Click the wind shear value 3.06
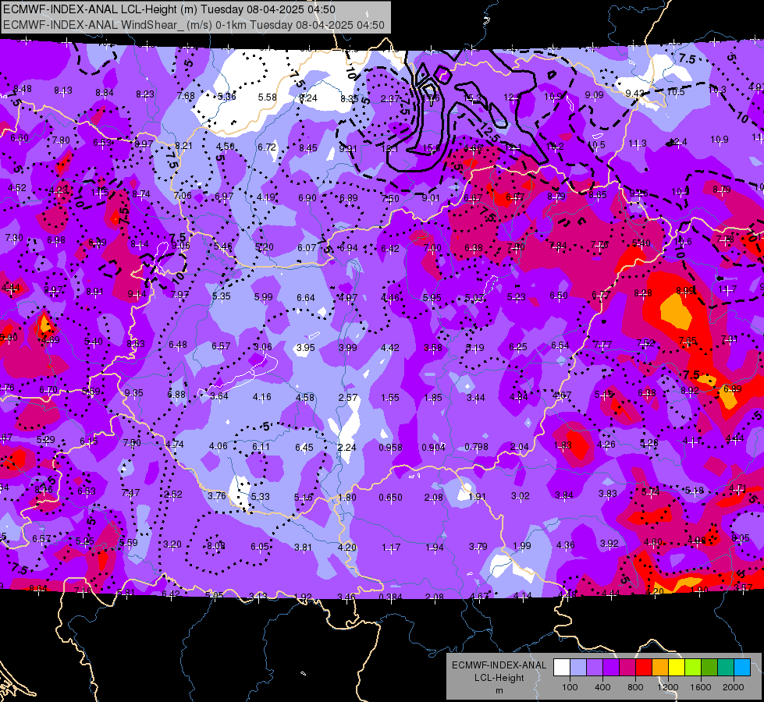Screen dimensions: 764x702 pyautogui.click(x=263, y=347)
